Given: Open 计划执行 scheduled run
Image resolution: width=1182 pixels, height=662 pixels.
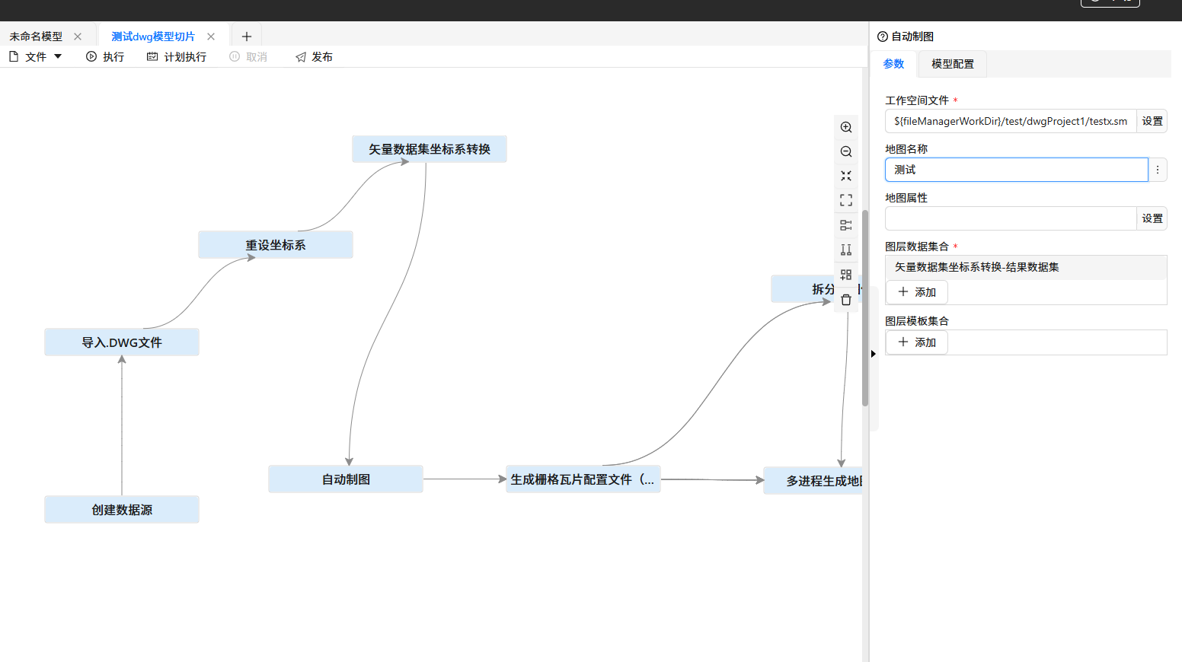Looking at the screenshot, I should tap(177, 57).
